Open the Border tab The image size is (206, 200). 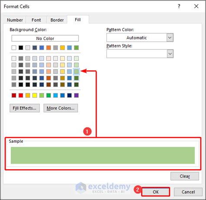57,20
